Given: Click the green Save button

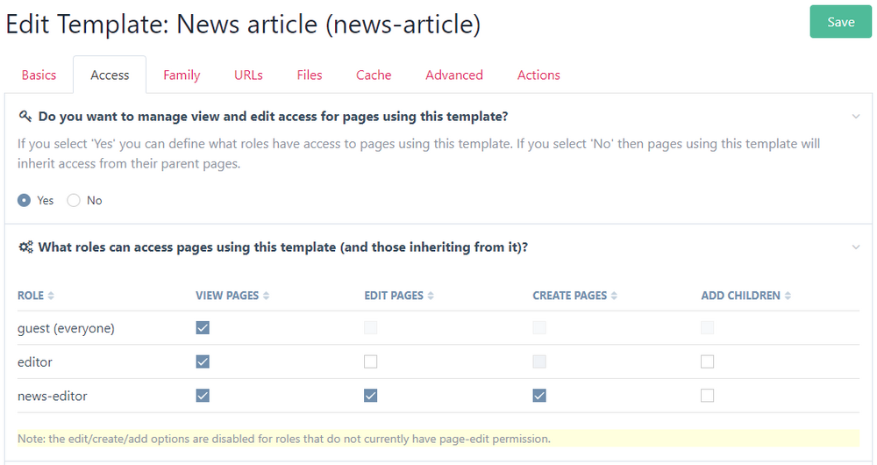Looking at the screenshot, I should pos(840,22).
